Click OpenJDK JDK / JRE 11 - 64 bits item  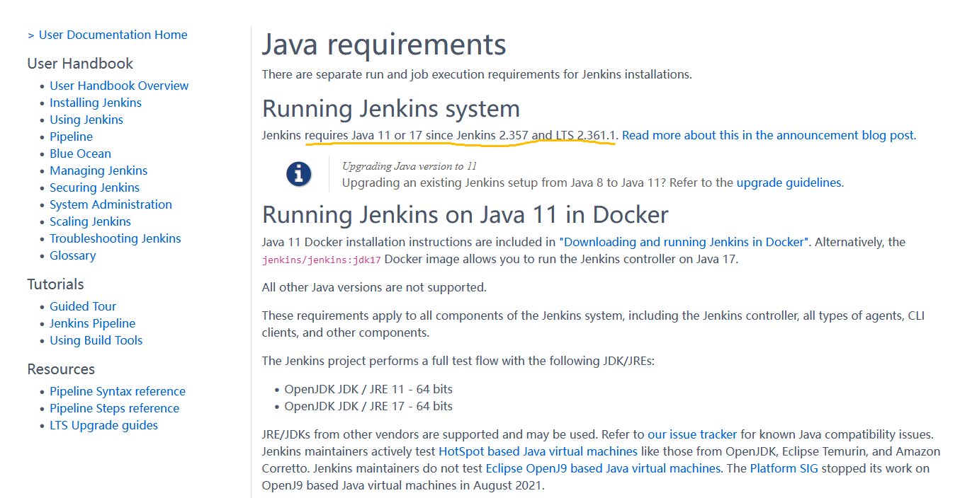pyautogui.click(x=368, y=389)
